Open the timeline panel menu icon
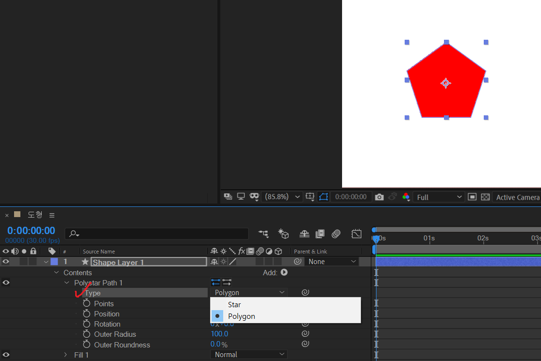Screen dimensions: 541x361 pos(52,215)
